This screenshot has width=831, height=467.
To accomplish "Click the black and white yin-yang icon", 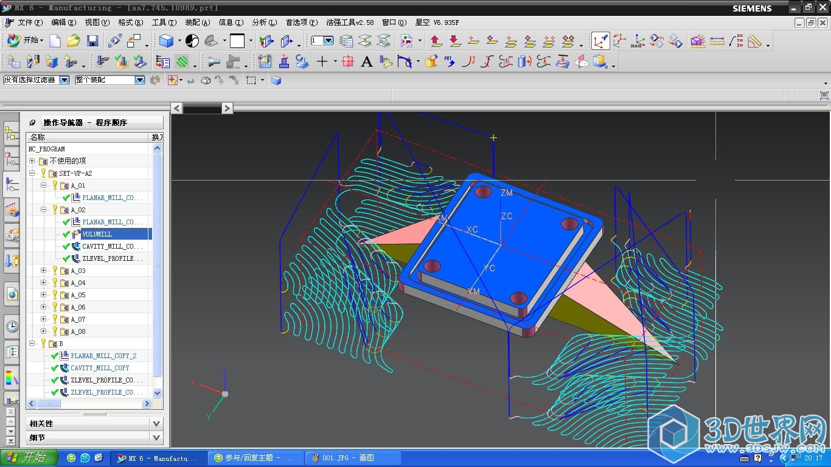I will 192,41.
